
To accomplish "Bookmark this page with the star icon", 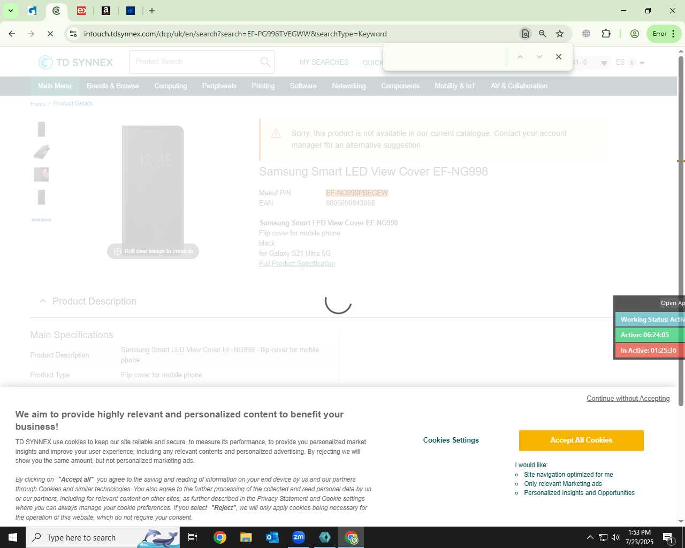I will pyautogui.click(x=560, y=34).
